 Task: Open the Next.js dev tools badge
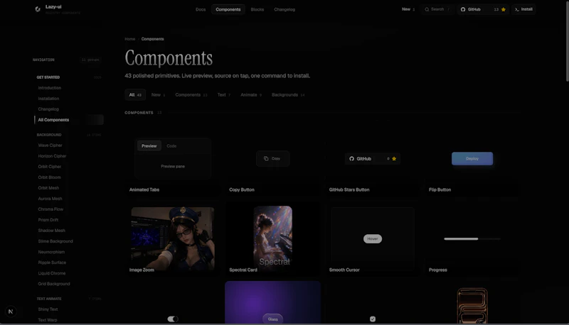(x=11, y=312)
